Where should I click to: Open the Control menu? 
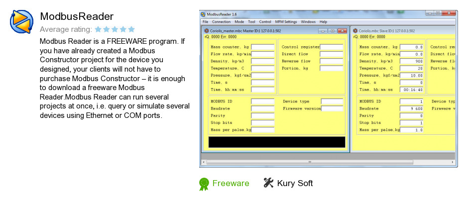tap(265, 22)
